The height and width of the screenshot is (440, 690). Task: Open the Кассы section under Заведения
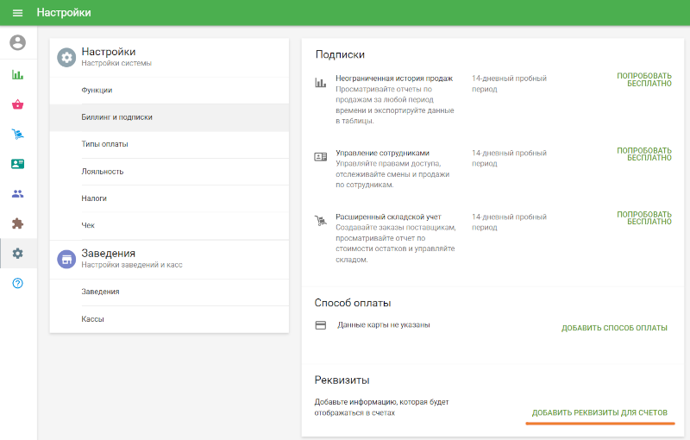[x=93, y=319]
